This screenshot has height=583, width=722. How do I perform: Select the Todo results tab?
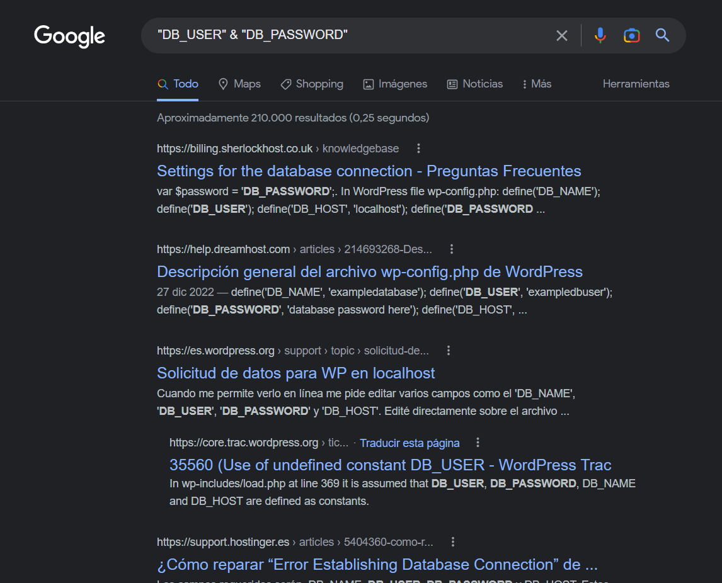click(178, 84)
